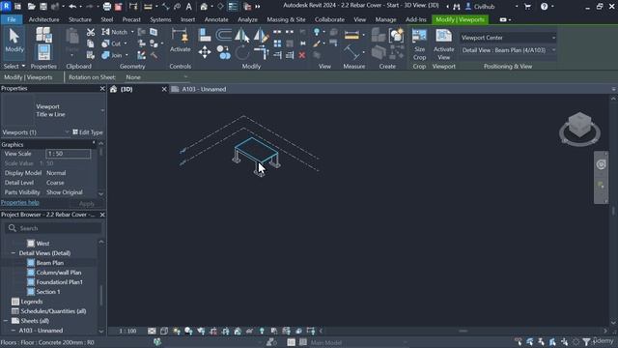This screenshot has width=618, height=348.
Task: Cut to clipboard with scissors icon
Action: pyautogui.click(x=91, y=32)
